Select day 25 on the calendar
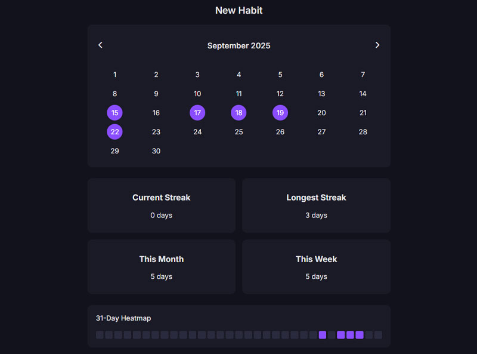477x354 pixels. (238, 132)
